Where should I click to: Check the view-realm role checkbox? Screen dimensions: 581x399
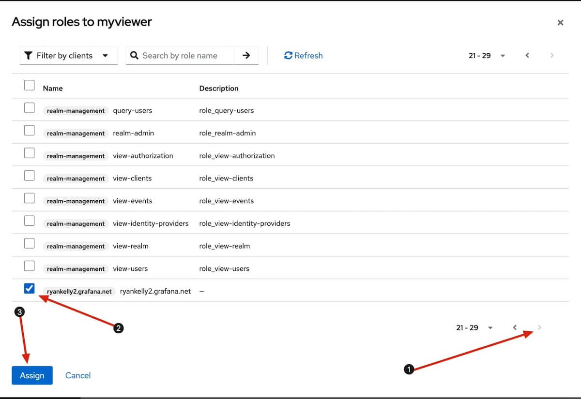tap(30, 243)
